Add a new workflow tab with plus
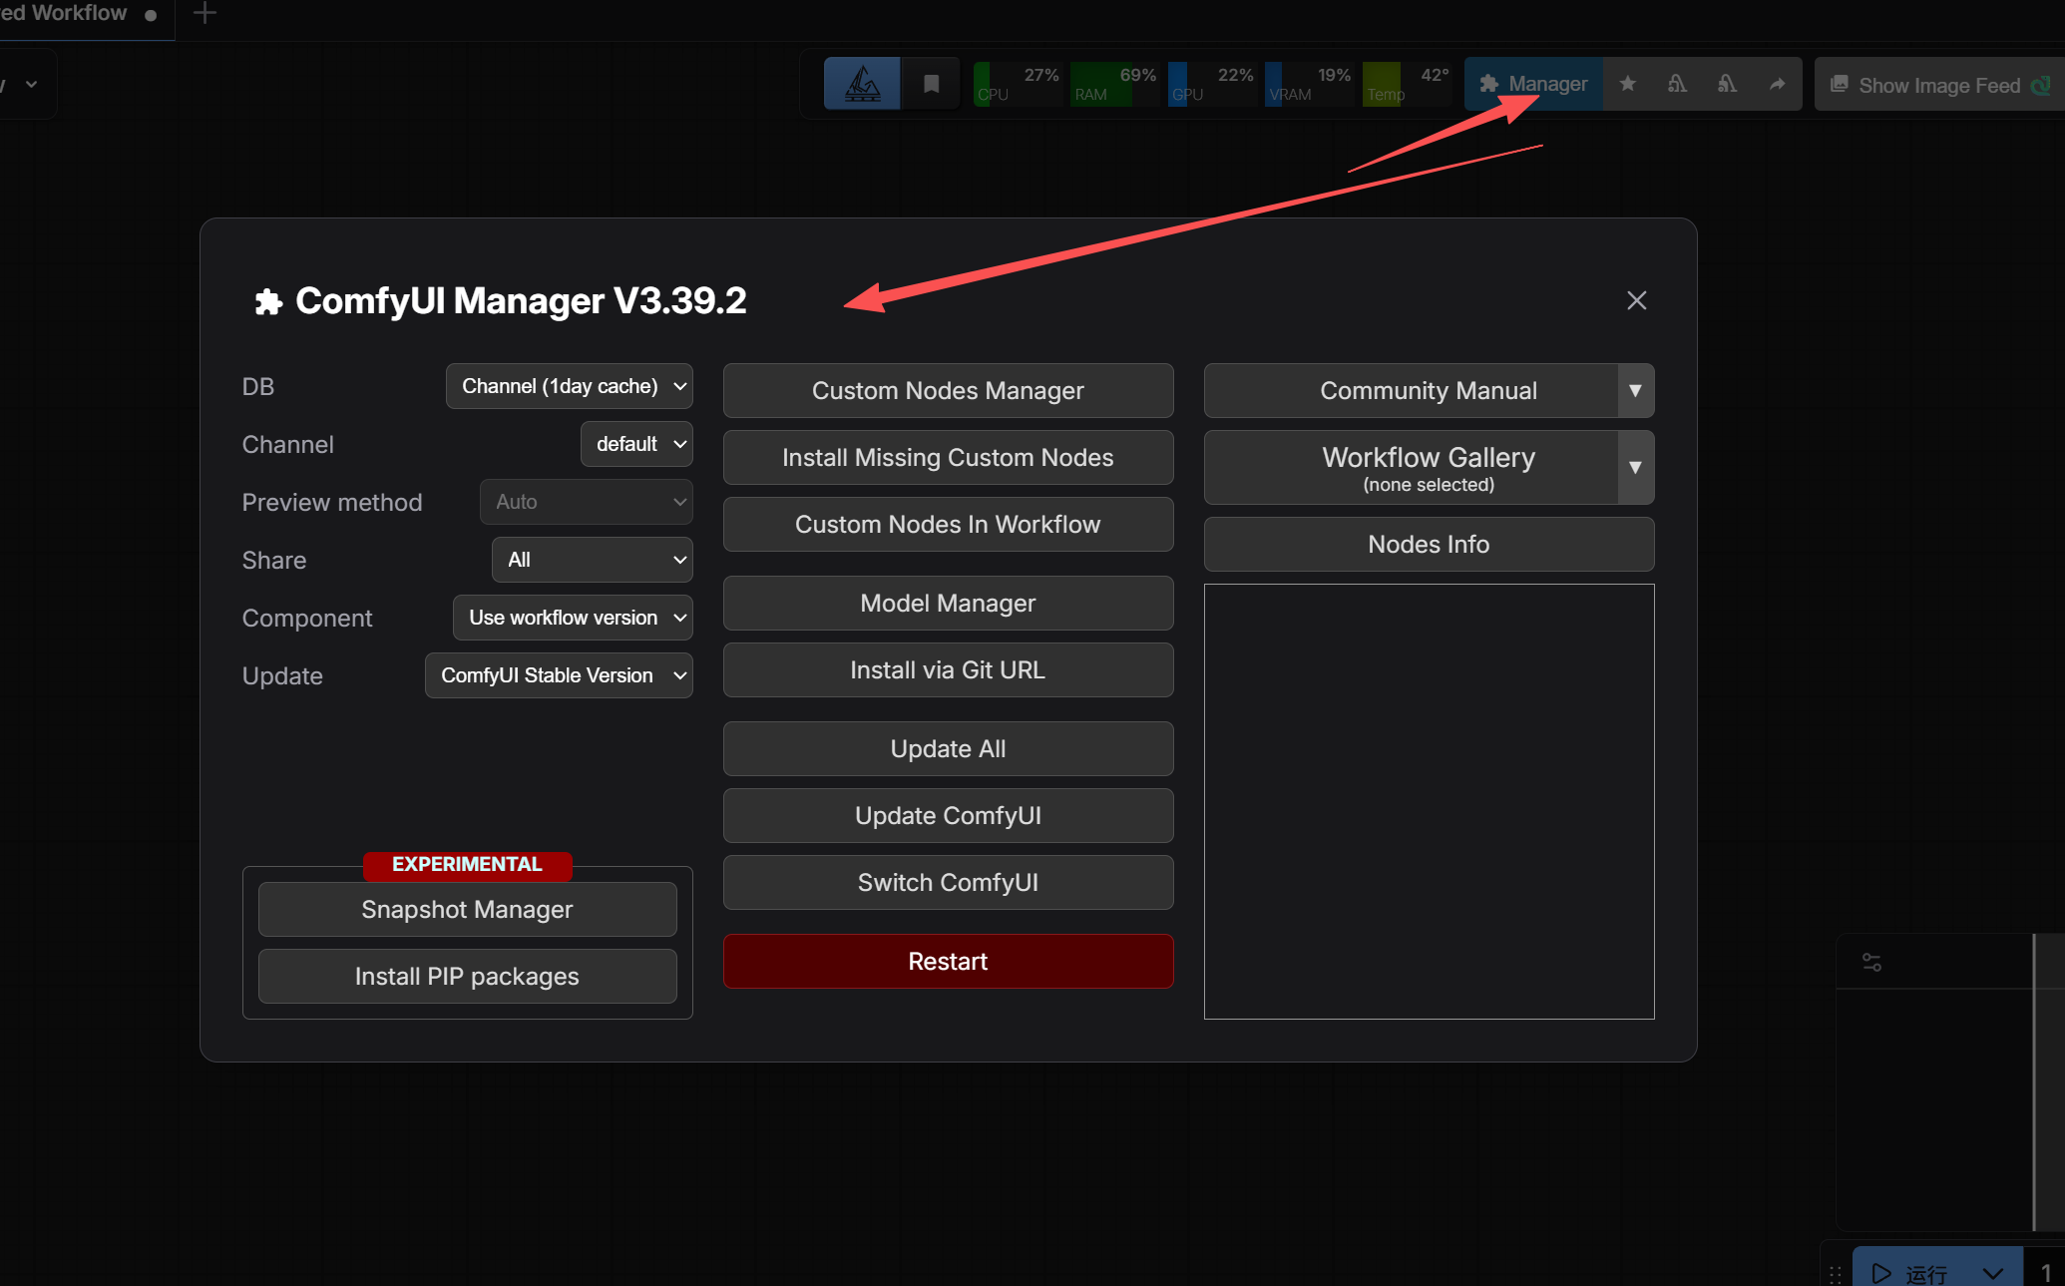 click(205, 14)
